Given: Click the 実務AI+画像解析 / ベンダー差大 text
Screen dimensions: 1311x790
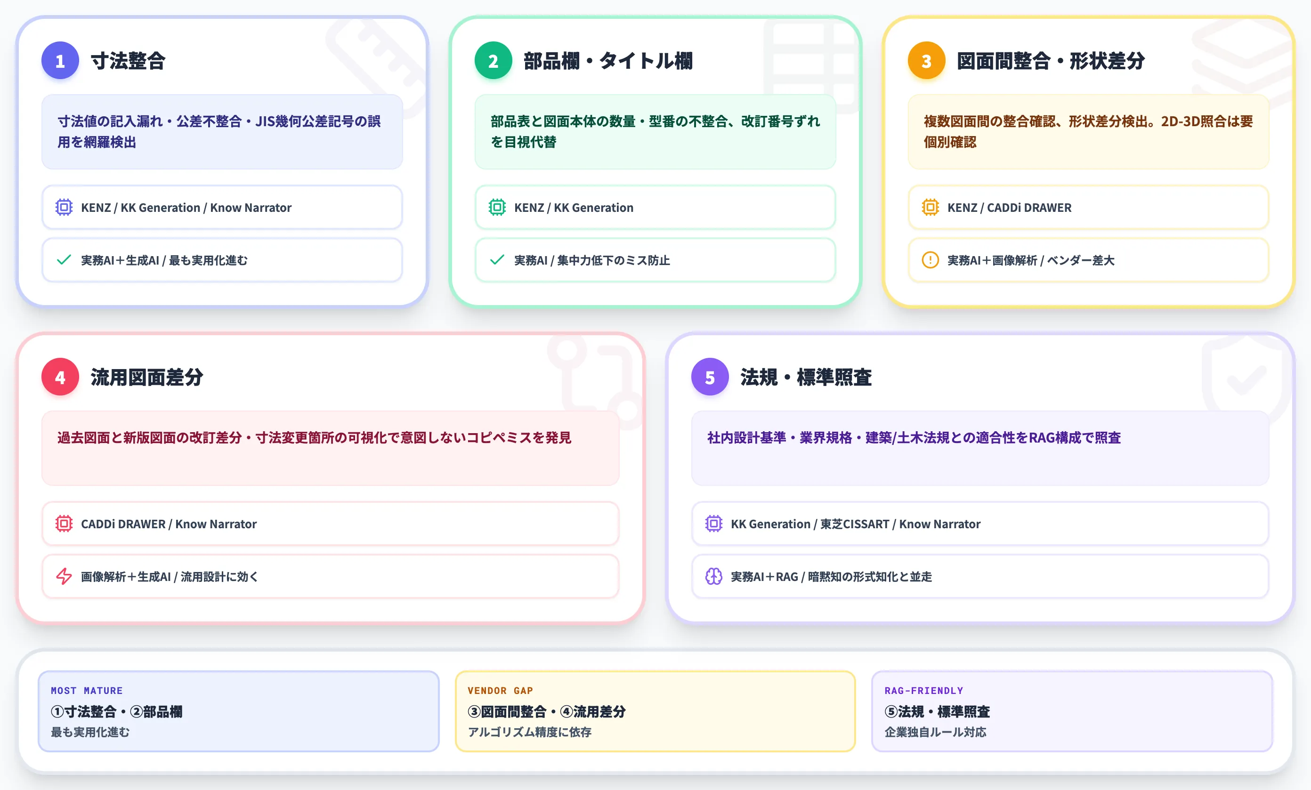Looking at the screenshot, I should click(1031, 260).
